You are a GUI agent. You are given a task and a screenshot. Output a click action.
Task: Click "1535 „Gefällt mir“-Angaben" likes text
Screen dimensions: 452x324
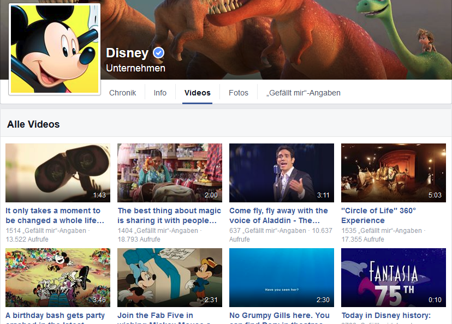tap(382, 231)
